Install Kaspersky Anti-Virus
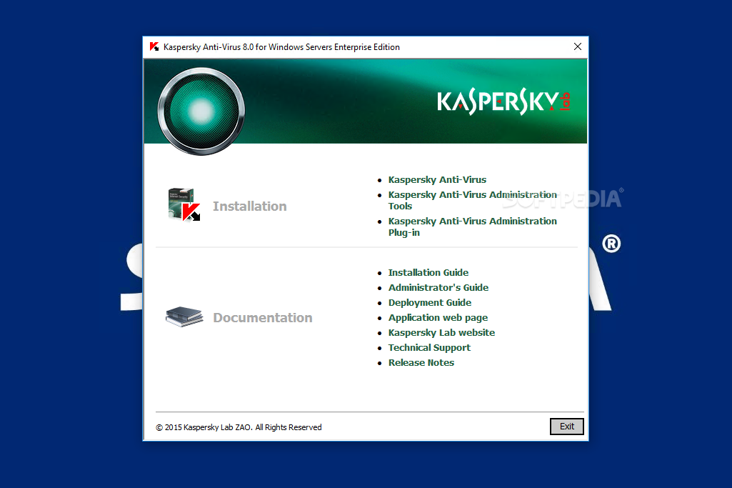 point(437,180)
